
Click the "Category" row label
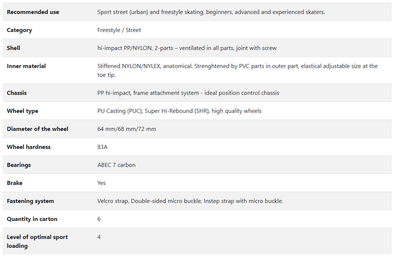(x=19, y=30)
